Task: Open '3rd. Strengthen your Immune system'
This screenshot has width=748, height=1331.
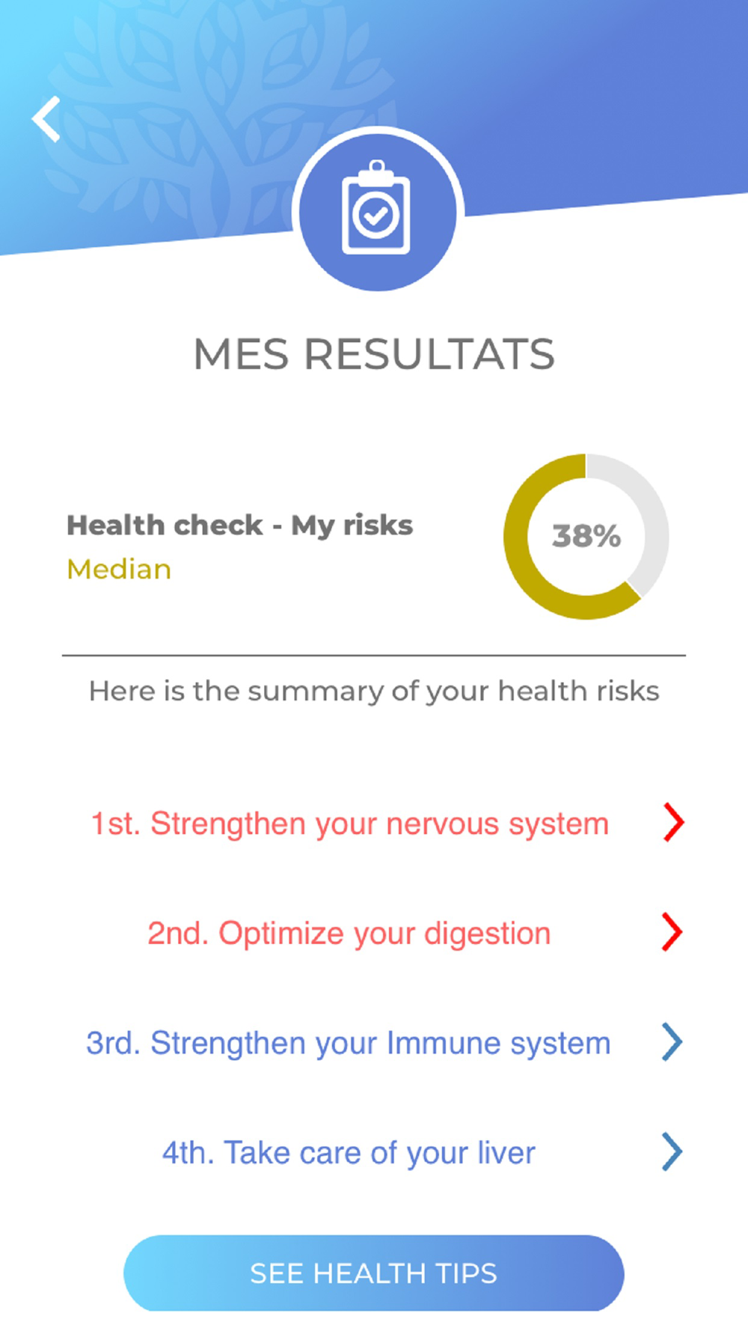Action: click(x=349, y=1043)
